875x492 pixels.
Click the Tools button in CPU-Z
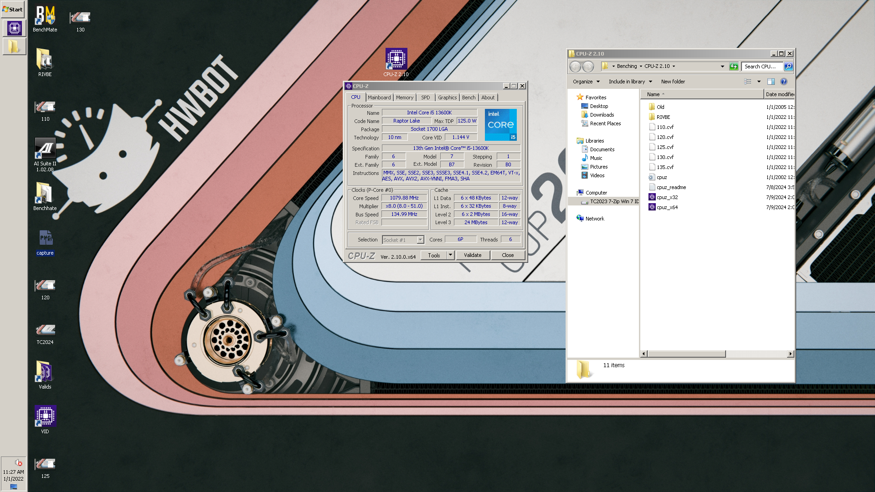[434, 255]
